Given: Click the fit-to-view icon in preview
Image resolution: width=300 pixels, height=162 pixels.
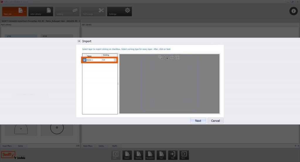Looking at the screenshot, I should [178, 58].
